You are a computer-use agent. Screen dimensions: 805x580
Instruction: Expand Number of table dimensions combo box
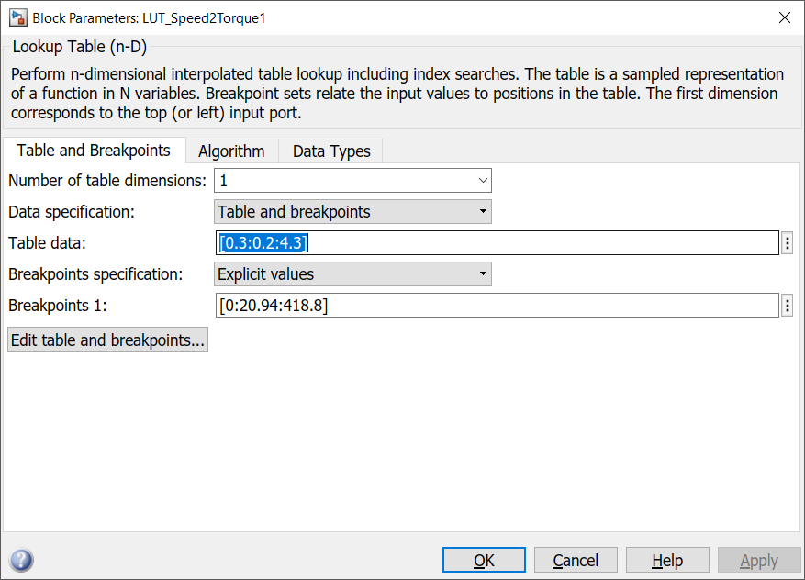click(x=352, y=181)
